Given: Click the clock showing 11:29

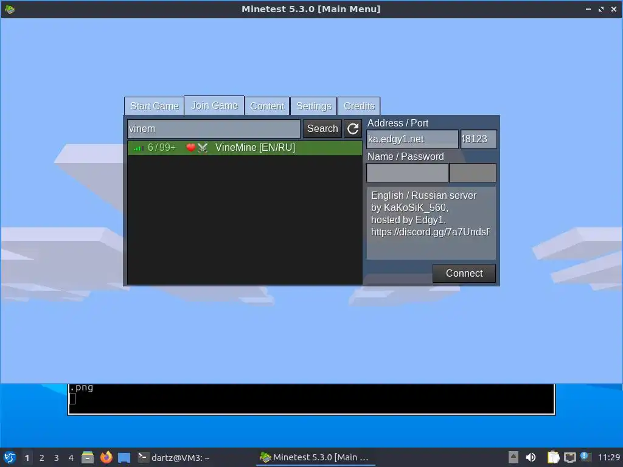Looking at the screenshot, I should coord(608,457).
